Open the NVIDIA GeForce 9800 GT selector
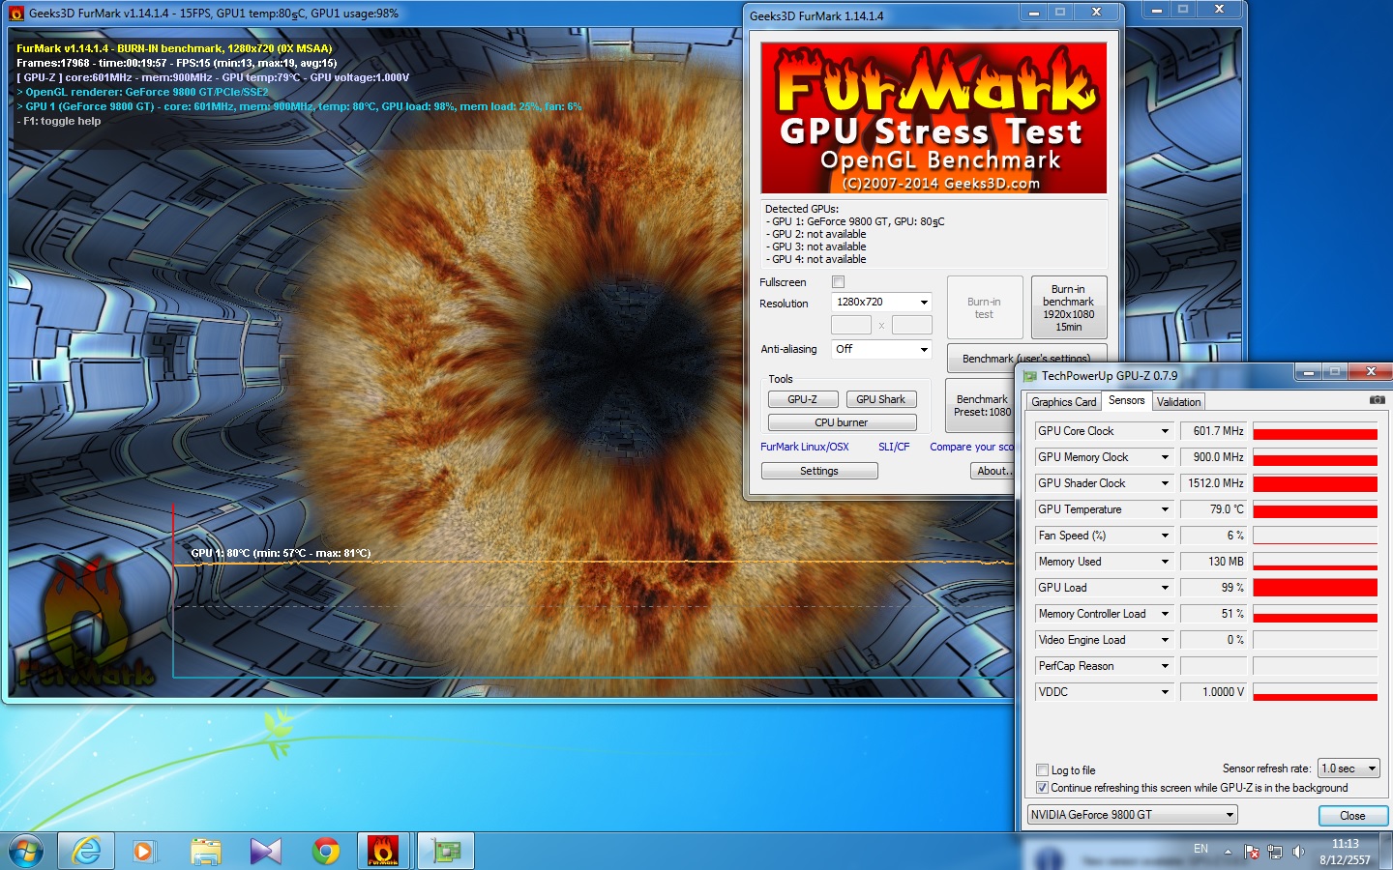 [x=1132, y=815]
